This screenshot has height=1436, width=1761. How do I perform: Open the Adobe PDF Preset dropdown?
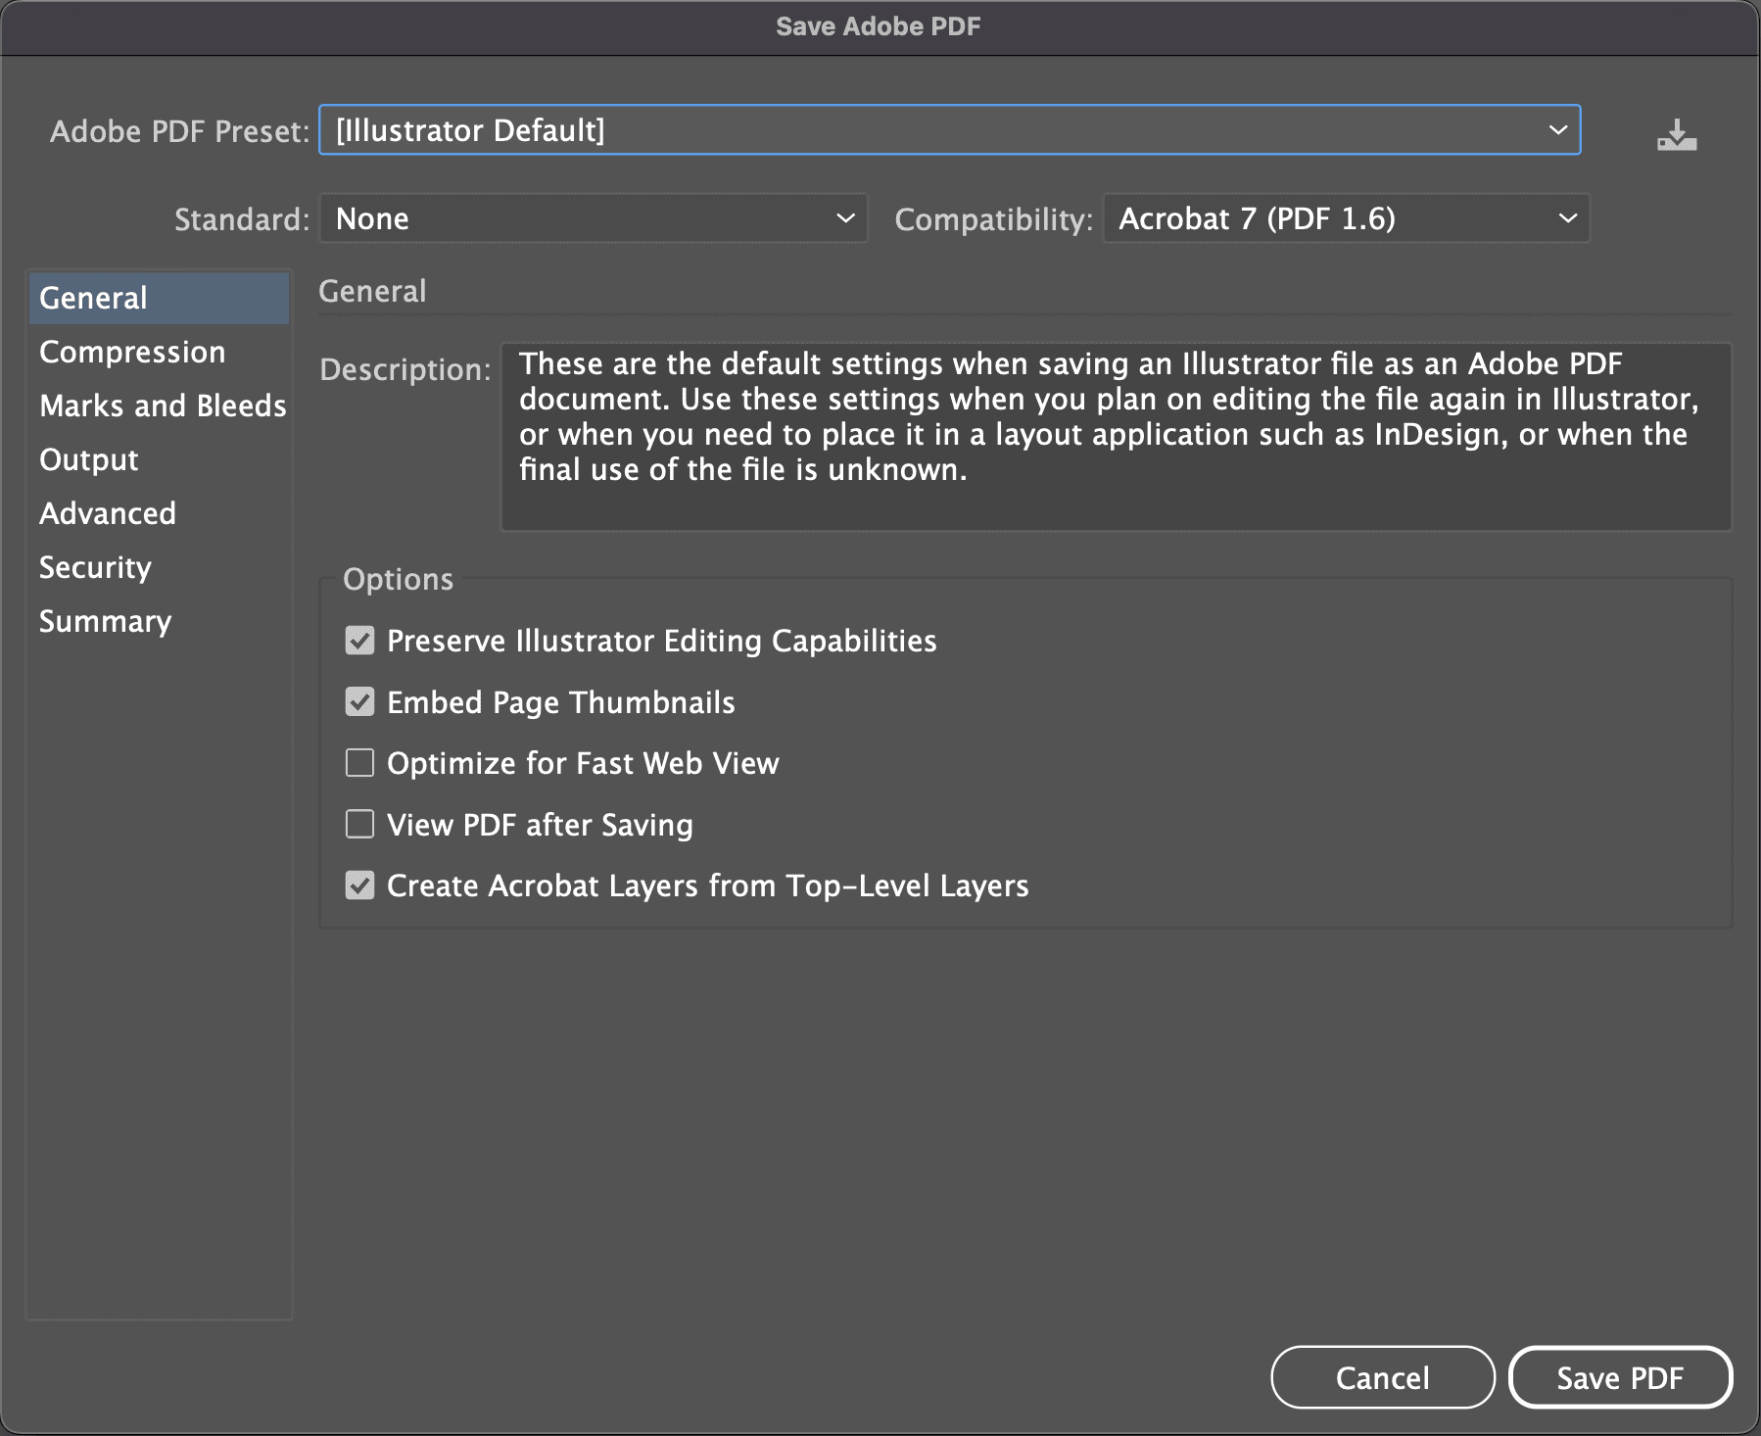click(950, 130)
